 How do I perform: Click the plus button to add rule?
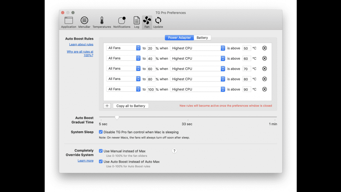pos(107,106)
